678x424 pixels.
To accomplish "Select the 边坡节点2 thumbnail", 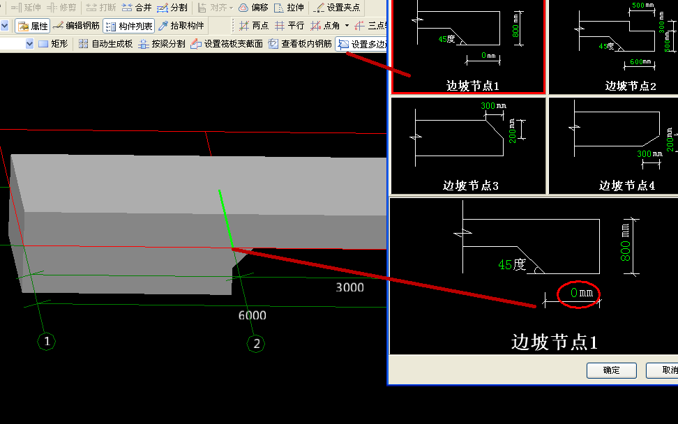I will tap(613, 46).
